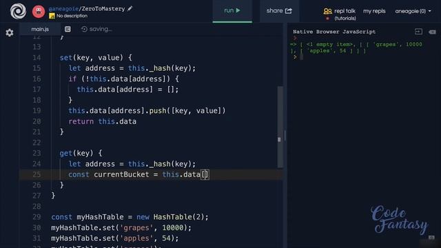Open the aneagoie user avatar
The width and height of the screenshot is (441, 248).
coord(39,12)
